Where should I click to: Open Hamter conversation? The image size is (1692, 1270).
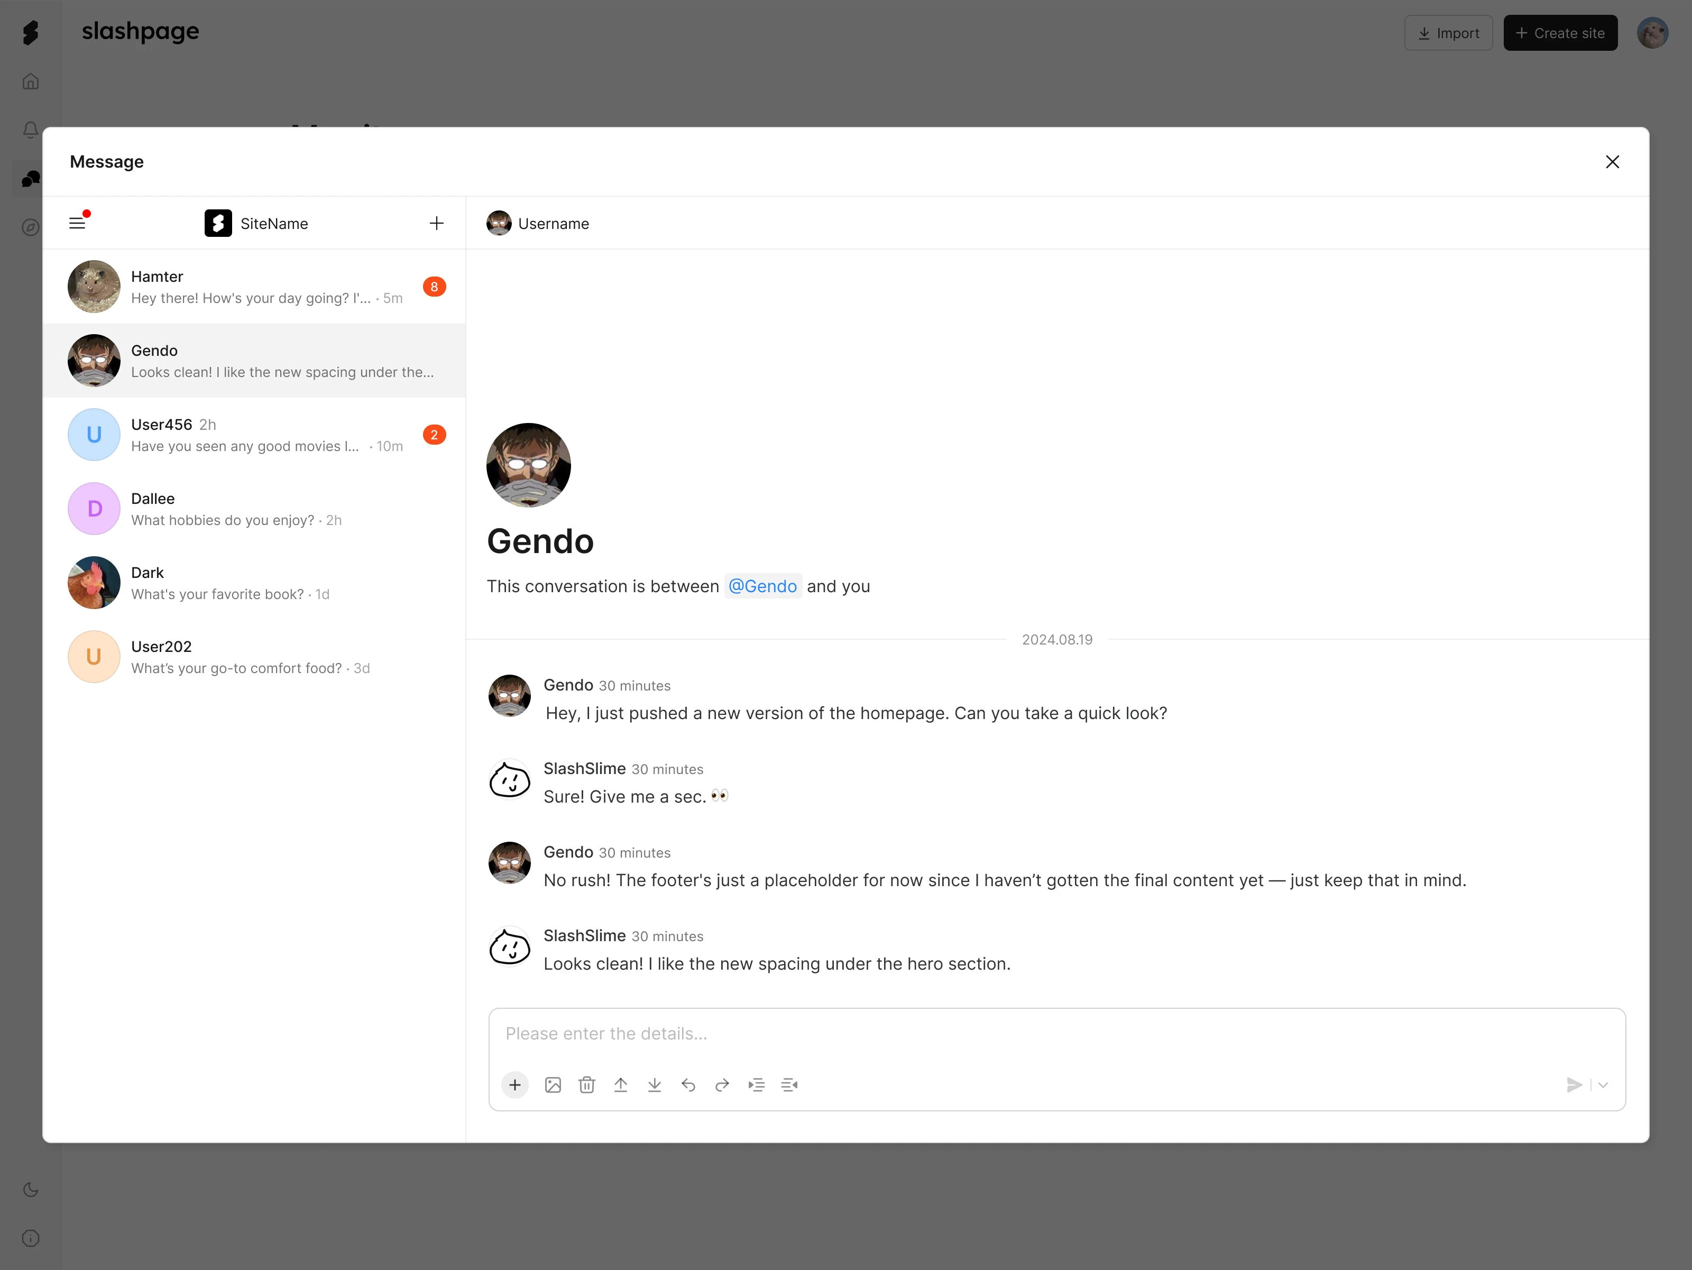(x=254, y=287)
